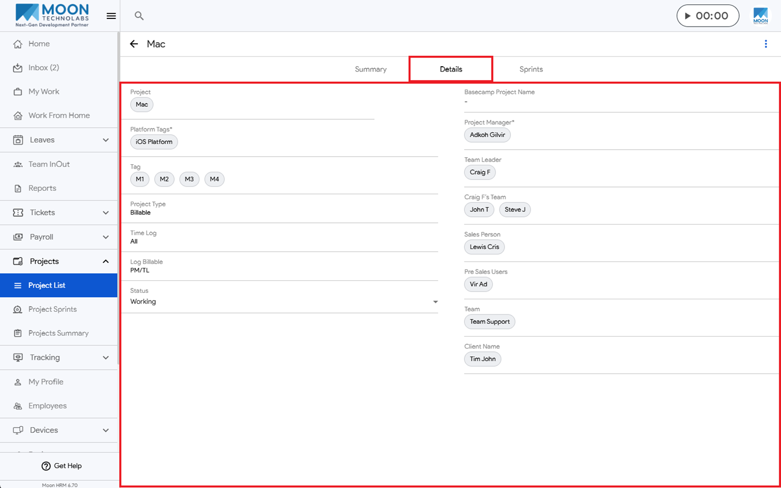Click the Payroll money icon
Image resolution: width=781 pixels, height=488 pixels.
click(18, 237)
